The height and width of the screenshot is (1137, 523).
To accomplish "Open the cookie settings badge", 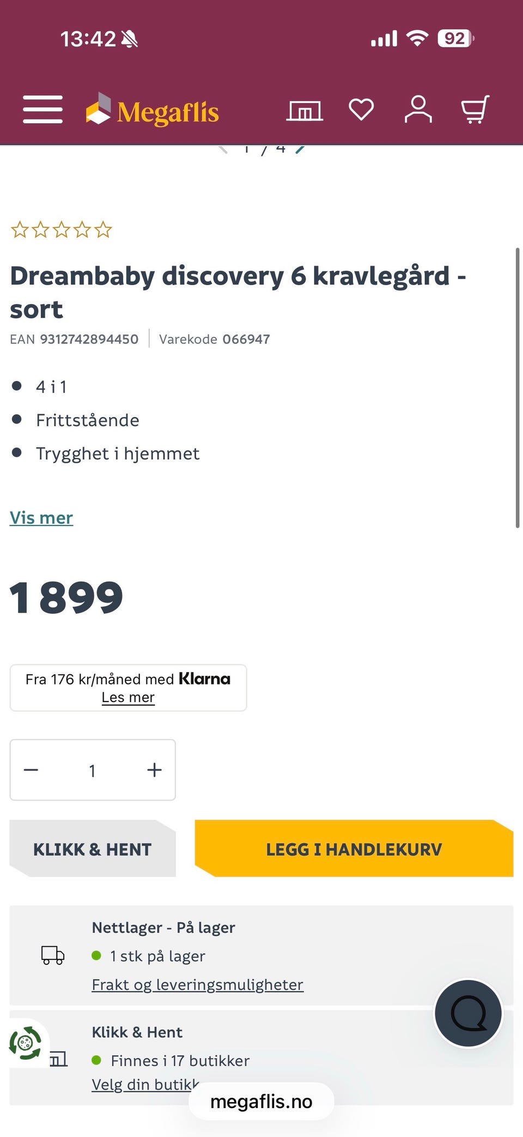I will [x=25, y=1043].
